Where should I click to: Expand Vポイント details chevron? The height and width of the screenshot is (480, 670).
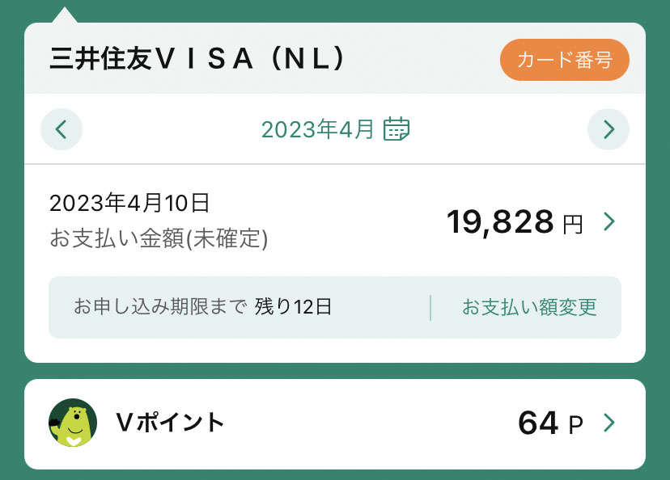(609, 423)
